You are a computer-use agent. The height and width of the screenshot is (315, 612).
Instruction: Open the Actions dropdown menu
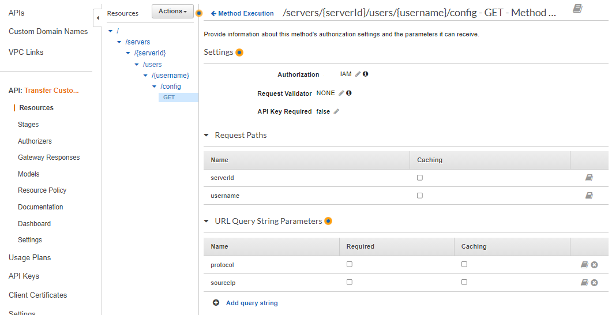pos(172,11)
